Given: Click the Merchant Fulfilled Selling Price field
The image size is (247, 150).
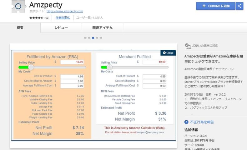Looking at the screenshot, I should tap(154, 62).
